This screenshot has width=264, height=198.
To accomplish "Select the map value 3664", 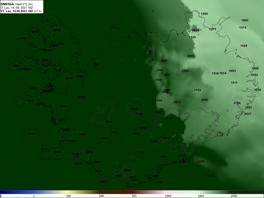I will tap(114, 27).
